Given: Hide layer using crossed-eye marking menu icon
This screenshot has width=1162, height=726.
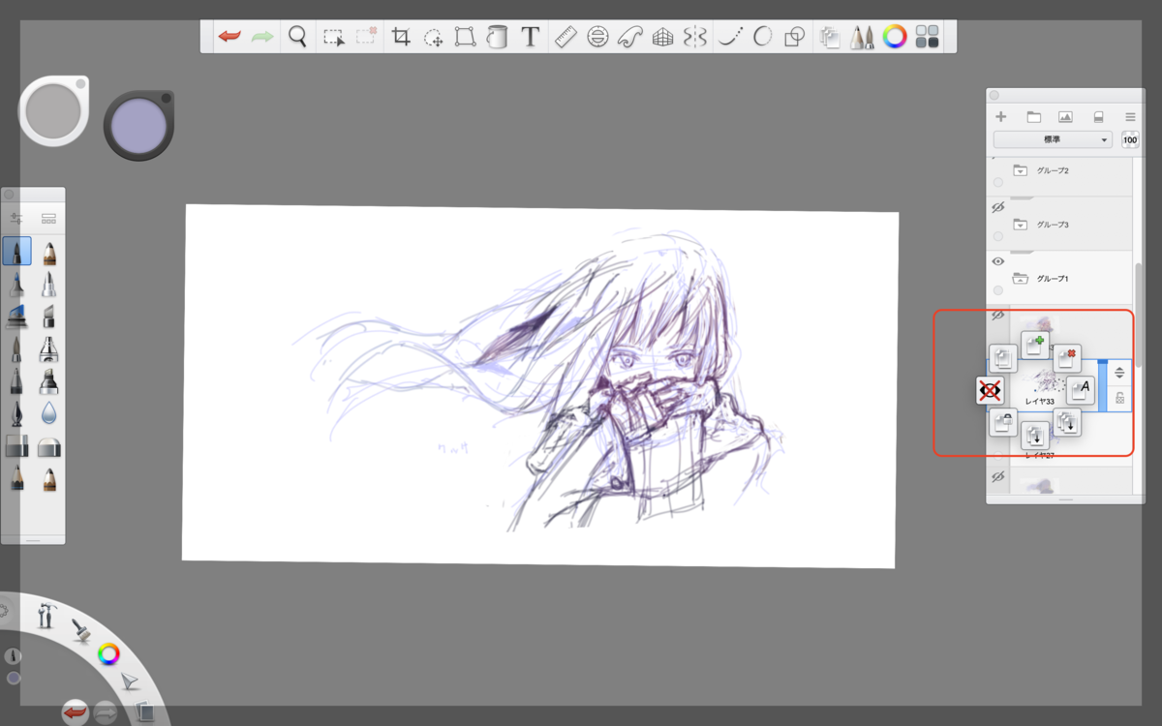Looking at the screenshot, I should click(x=990, y=391).
